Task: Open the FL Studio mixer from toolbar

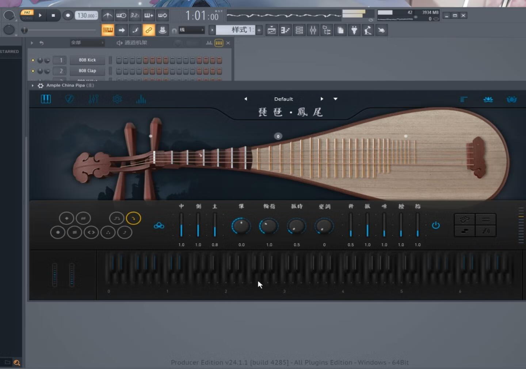Action: tap(313, 30)
